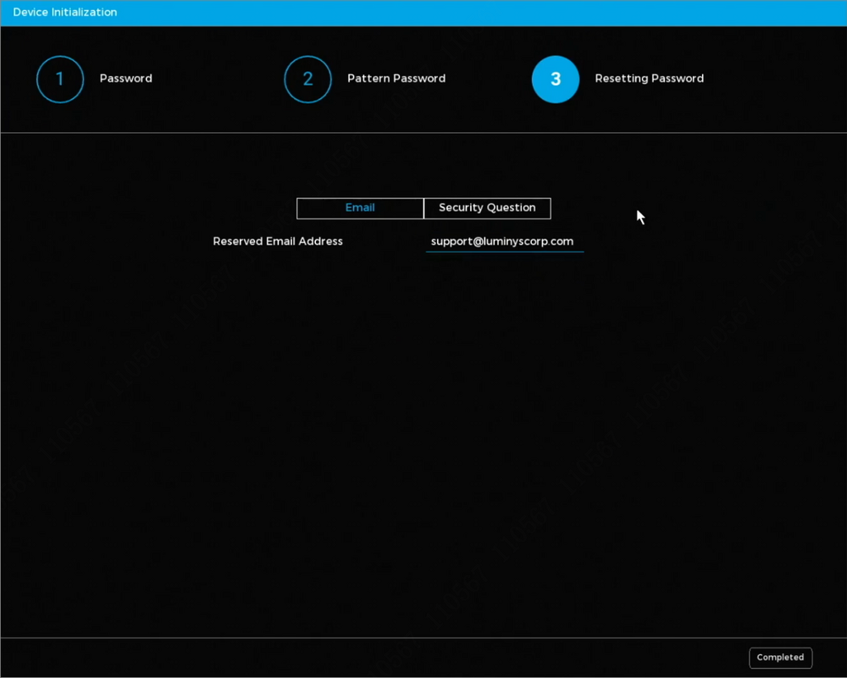Go to the Password step label
This screenshot has height=678, width=847.
(x=125, y=79)
